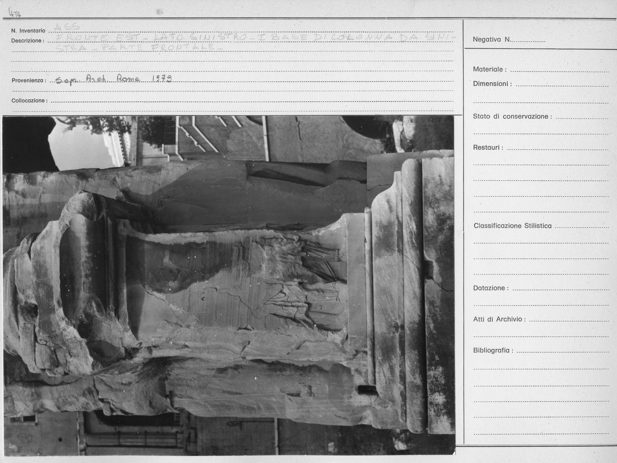617x463 pixels.
Task: Click the photograph of the column base
Action: coord(229,286)
